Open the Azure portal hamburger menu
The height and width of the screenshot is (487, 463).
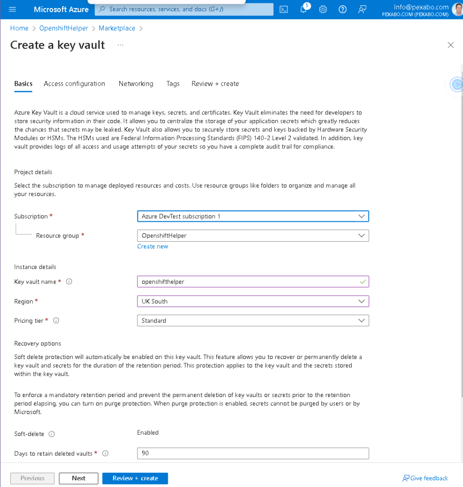(12, 10)
